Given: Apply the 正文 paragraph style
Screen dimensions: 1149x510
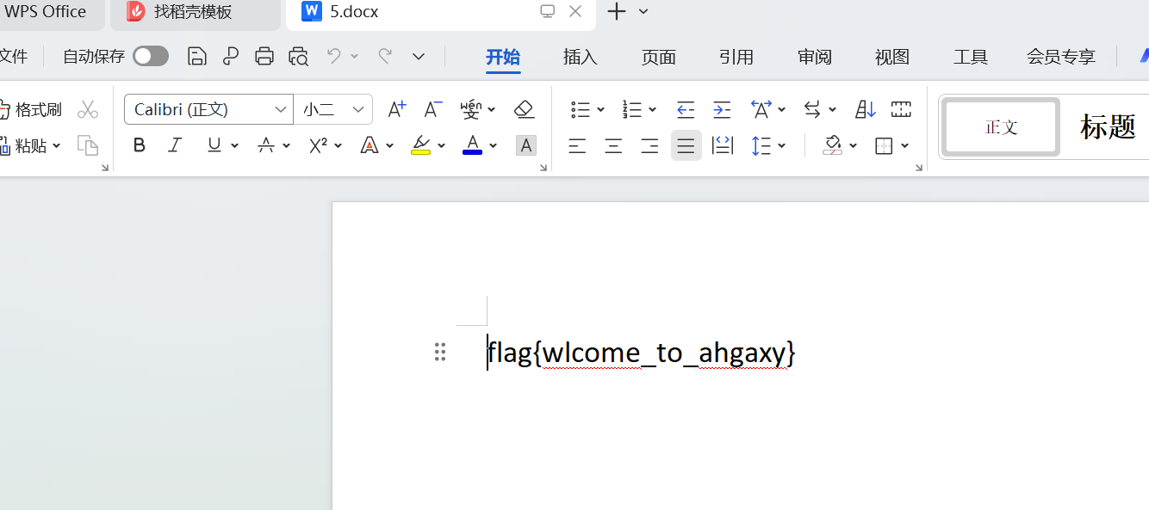Looking at the screenshot, I should pos(1000,126).
